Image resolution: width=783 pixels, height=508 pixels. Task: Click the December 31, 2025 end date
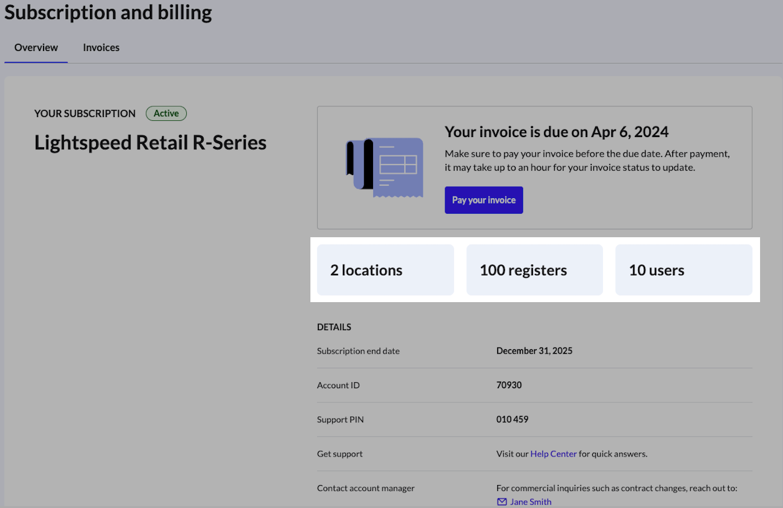pyautogui.click(x=534, y=351)
